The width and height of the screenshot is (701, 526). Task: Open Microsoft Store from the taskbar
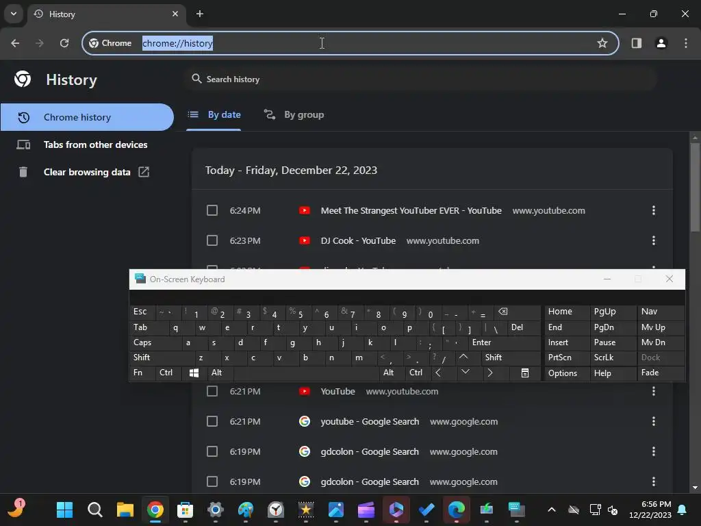(x=185, y=510)
